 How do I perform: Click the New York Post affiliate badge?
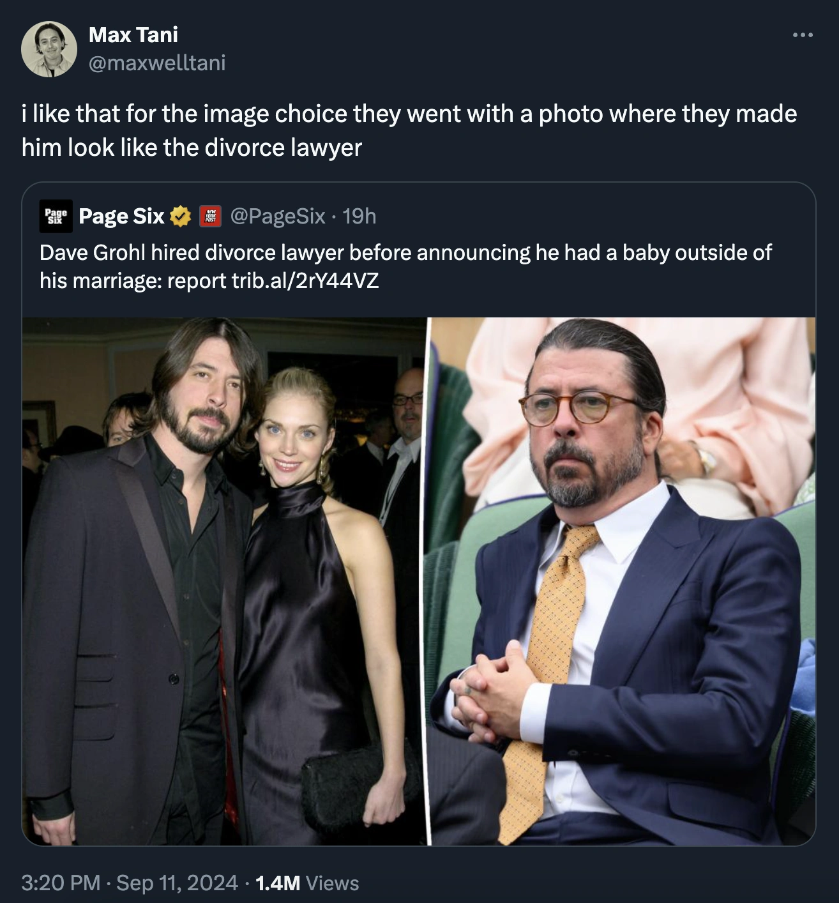point(210,216)
